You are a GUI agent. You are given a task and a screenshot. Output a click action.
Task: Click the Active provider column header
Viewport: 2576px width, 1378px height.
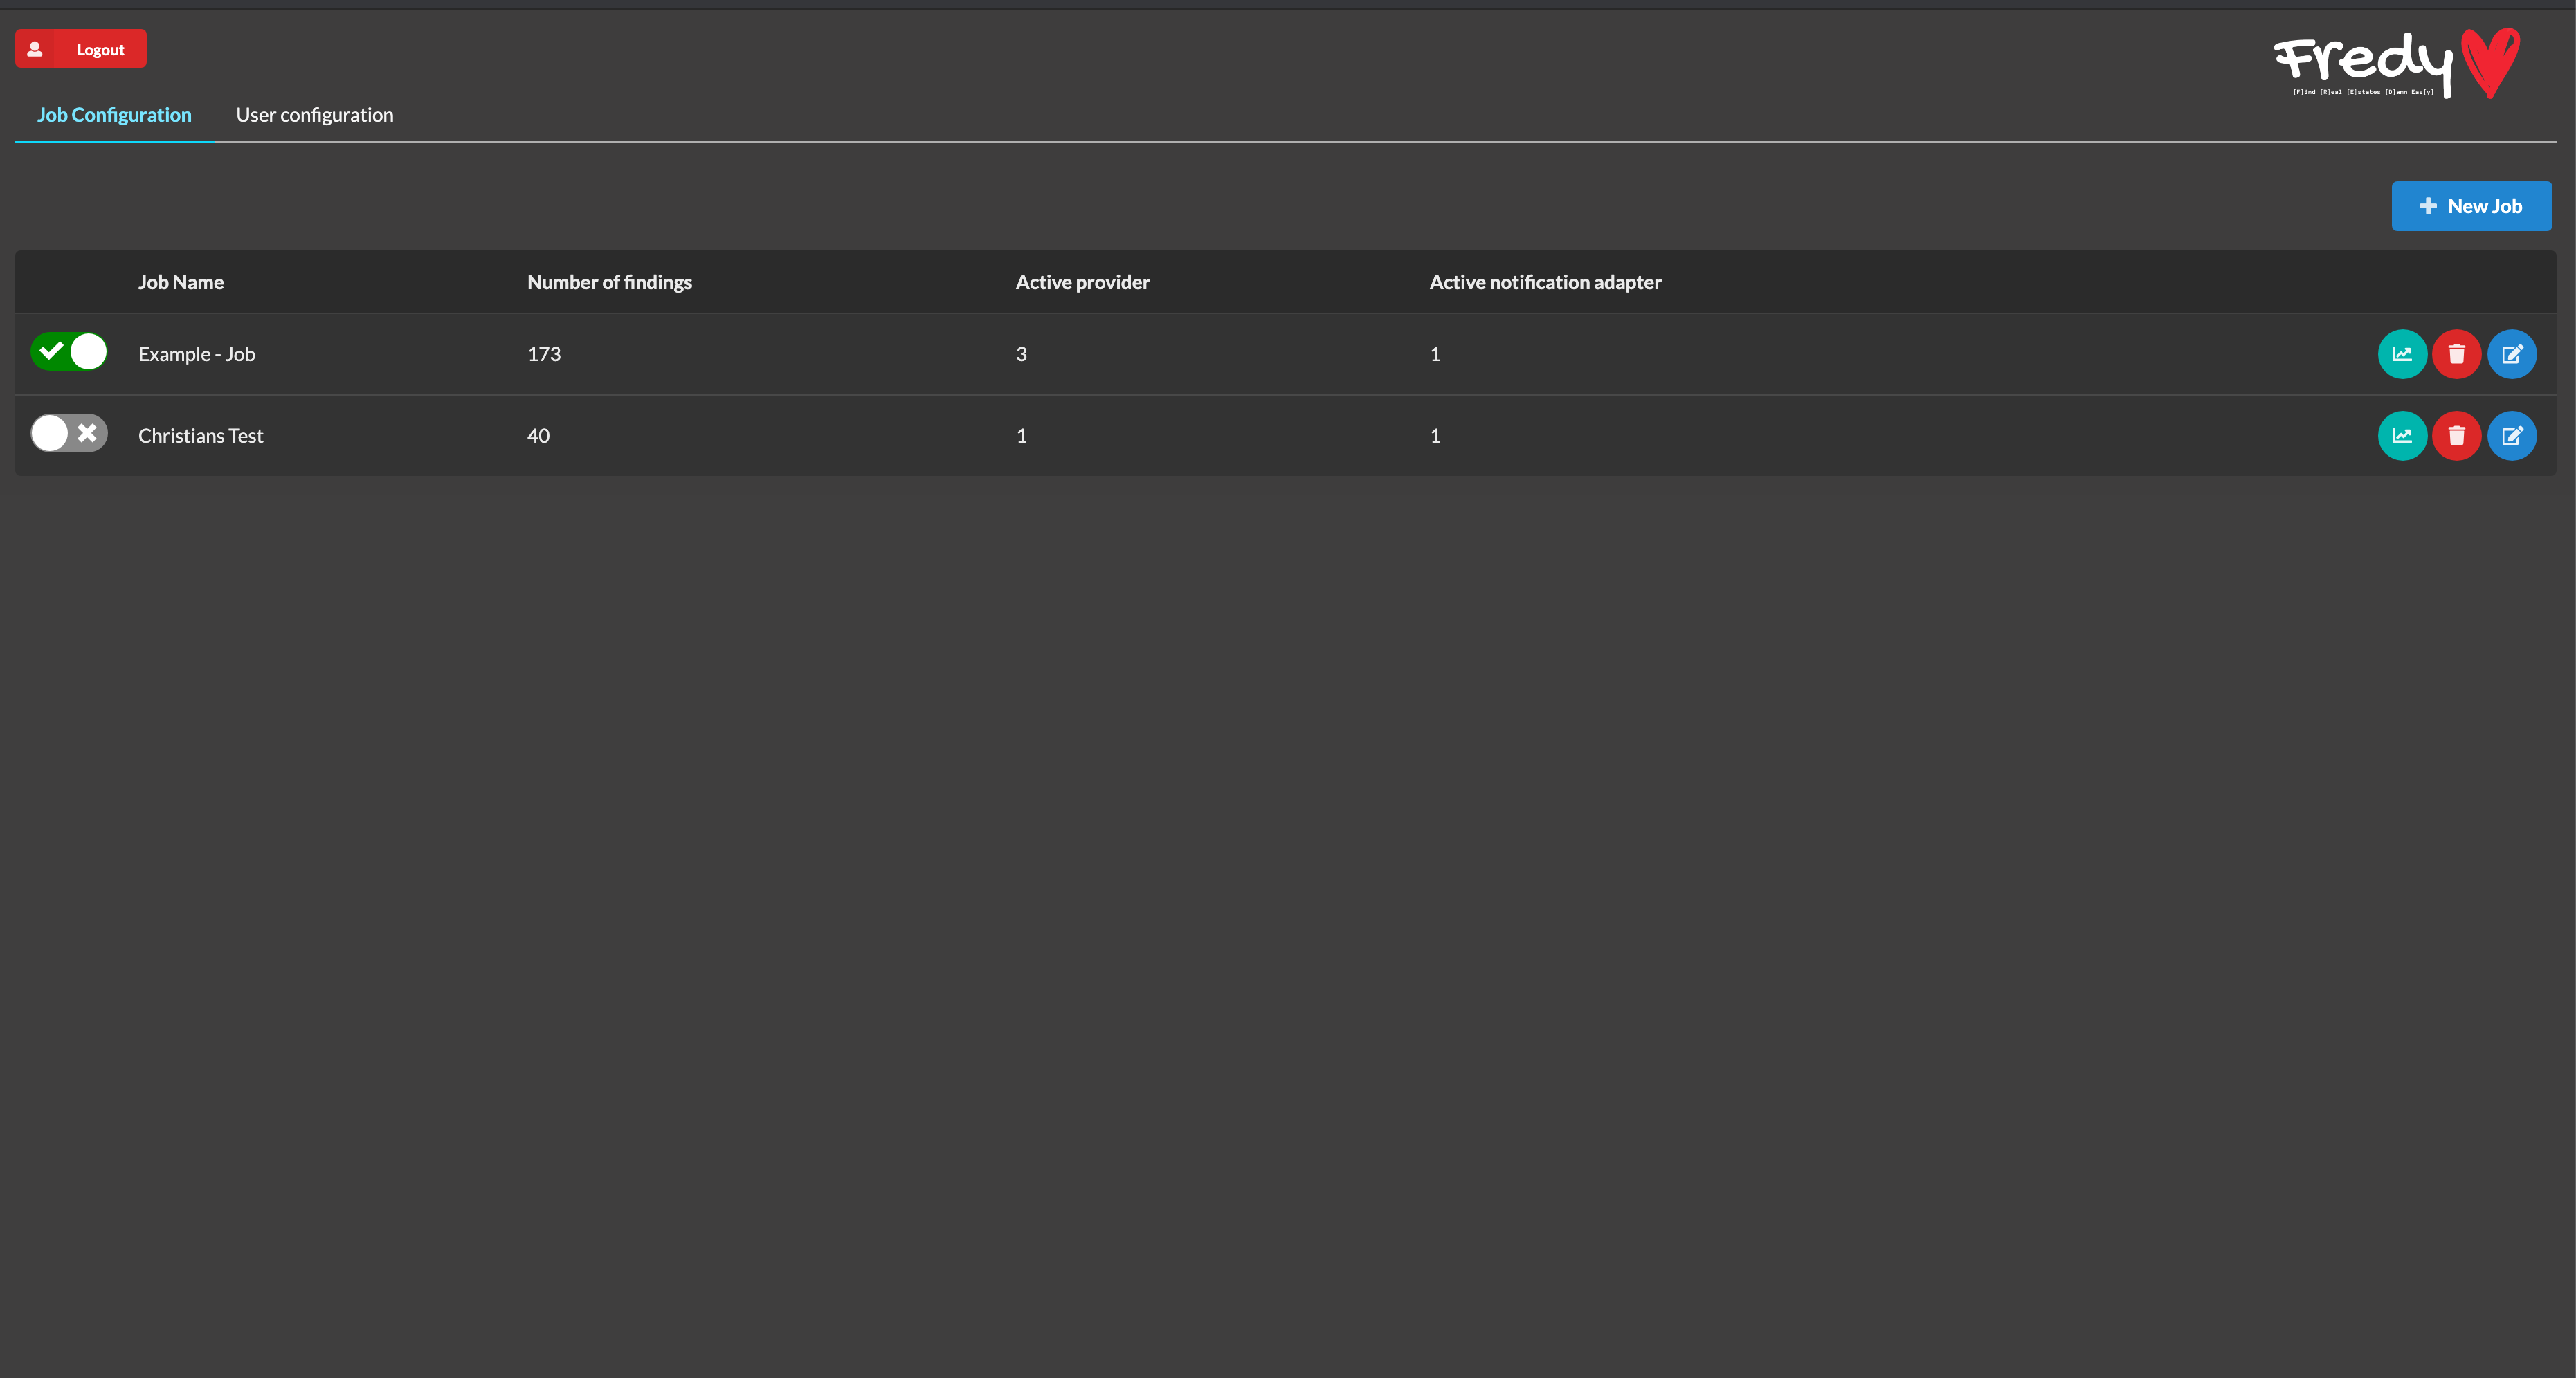[1082, 282]
